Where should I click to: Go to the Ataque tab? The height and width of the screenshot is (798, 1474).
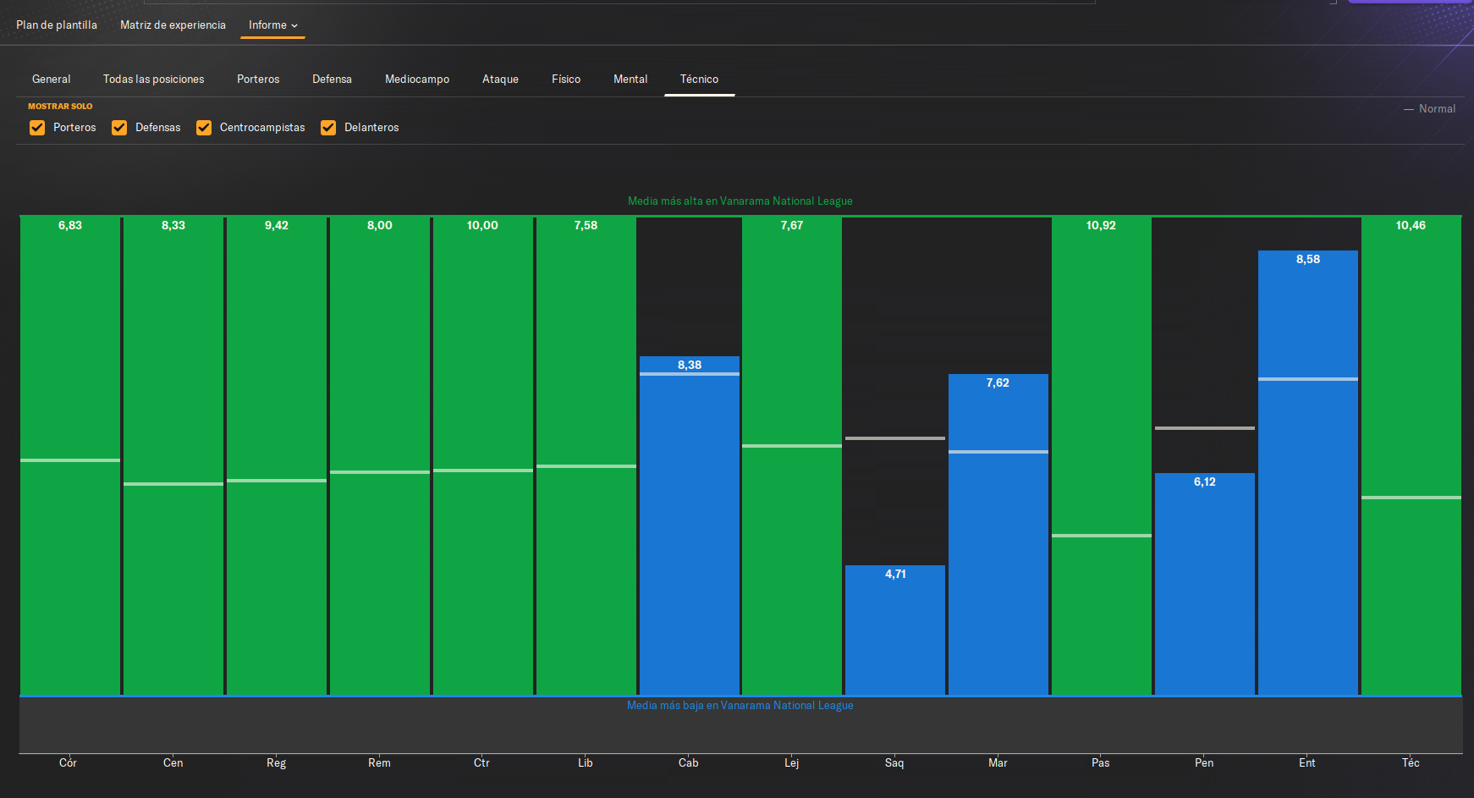pos(500,79)
